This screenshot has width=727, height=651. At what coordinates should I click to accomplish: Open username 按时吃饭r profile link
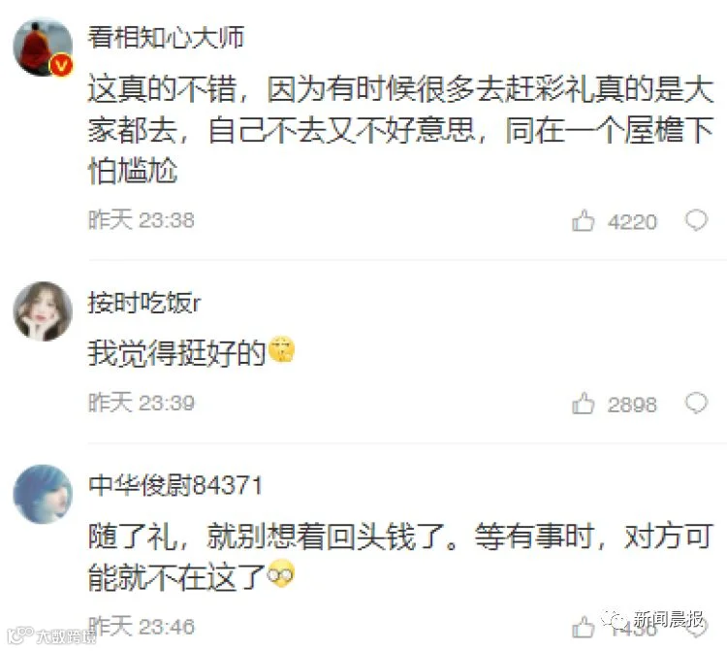[x=144, y=303]
